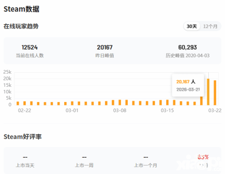Image resolution: width=225 pixels, height=174 pixels.
Task: Click the 上市当天 rating entry
Action: (25, 161)
